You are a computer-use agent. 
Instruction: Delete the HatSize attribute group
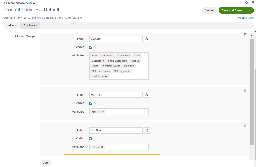pos(245,126)
